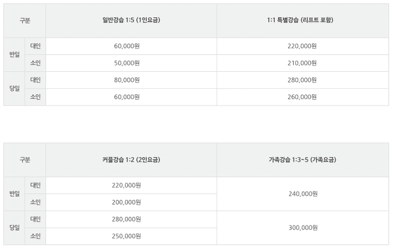
Task: Click the 200,000원 couple lesson price
Action: 126,202
